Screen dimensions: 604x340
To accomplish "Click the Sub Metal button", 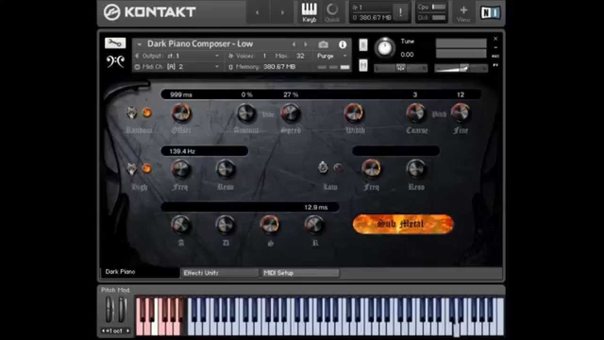I will pos(403,224).
